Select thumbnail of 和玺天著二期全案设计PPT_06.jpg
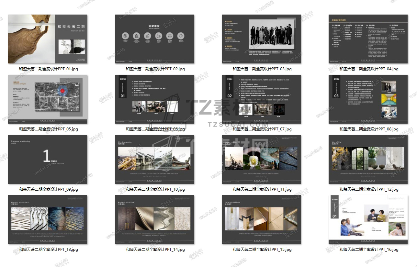Screen dimensions: 417x267 point(154,99)
